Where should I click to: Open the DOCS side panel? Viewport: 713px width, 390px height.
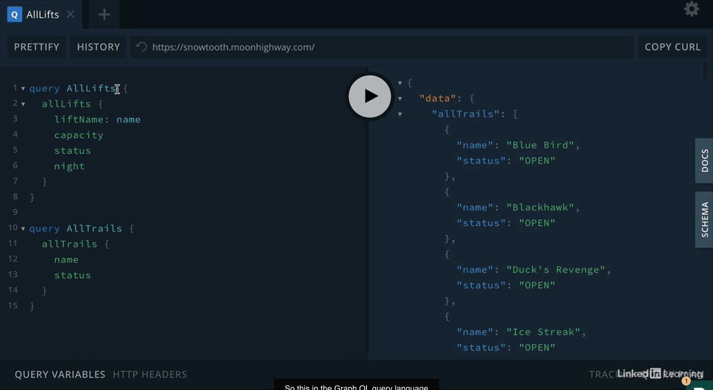pos(704,161)
